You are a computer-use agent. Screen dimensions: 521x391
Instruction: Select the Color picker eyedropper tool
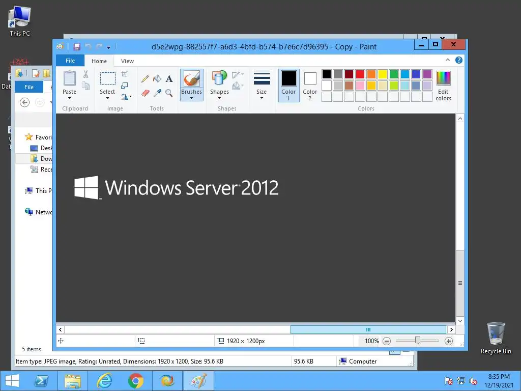click(157, 93)
